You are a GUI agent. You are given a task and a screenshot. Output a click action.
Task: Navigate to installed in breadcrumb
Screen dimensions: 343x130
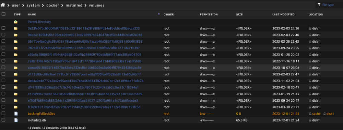coord(74,5)
